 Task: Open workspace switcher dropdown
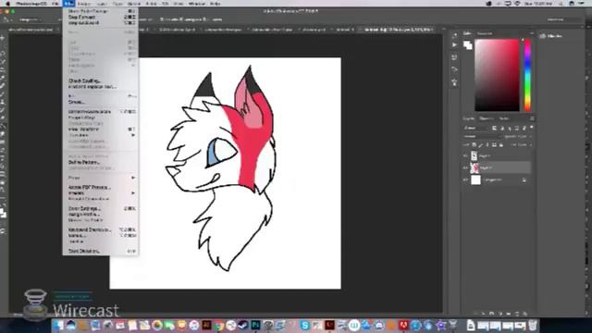point(563,19)
